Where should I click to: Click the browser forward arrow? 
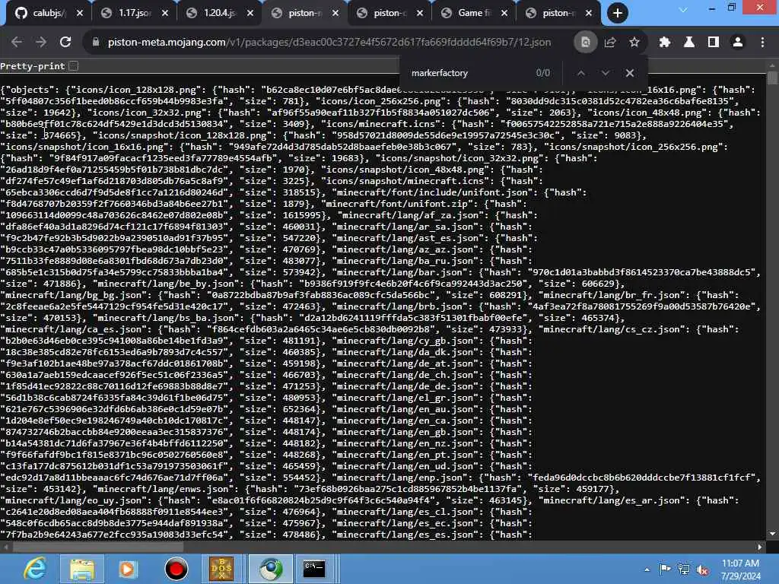pos(41,43)
